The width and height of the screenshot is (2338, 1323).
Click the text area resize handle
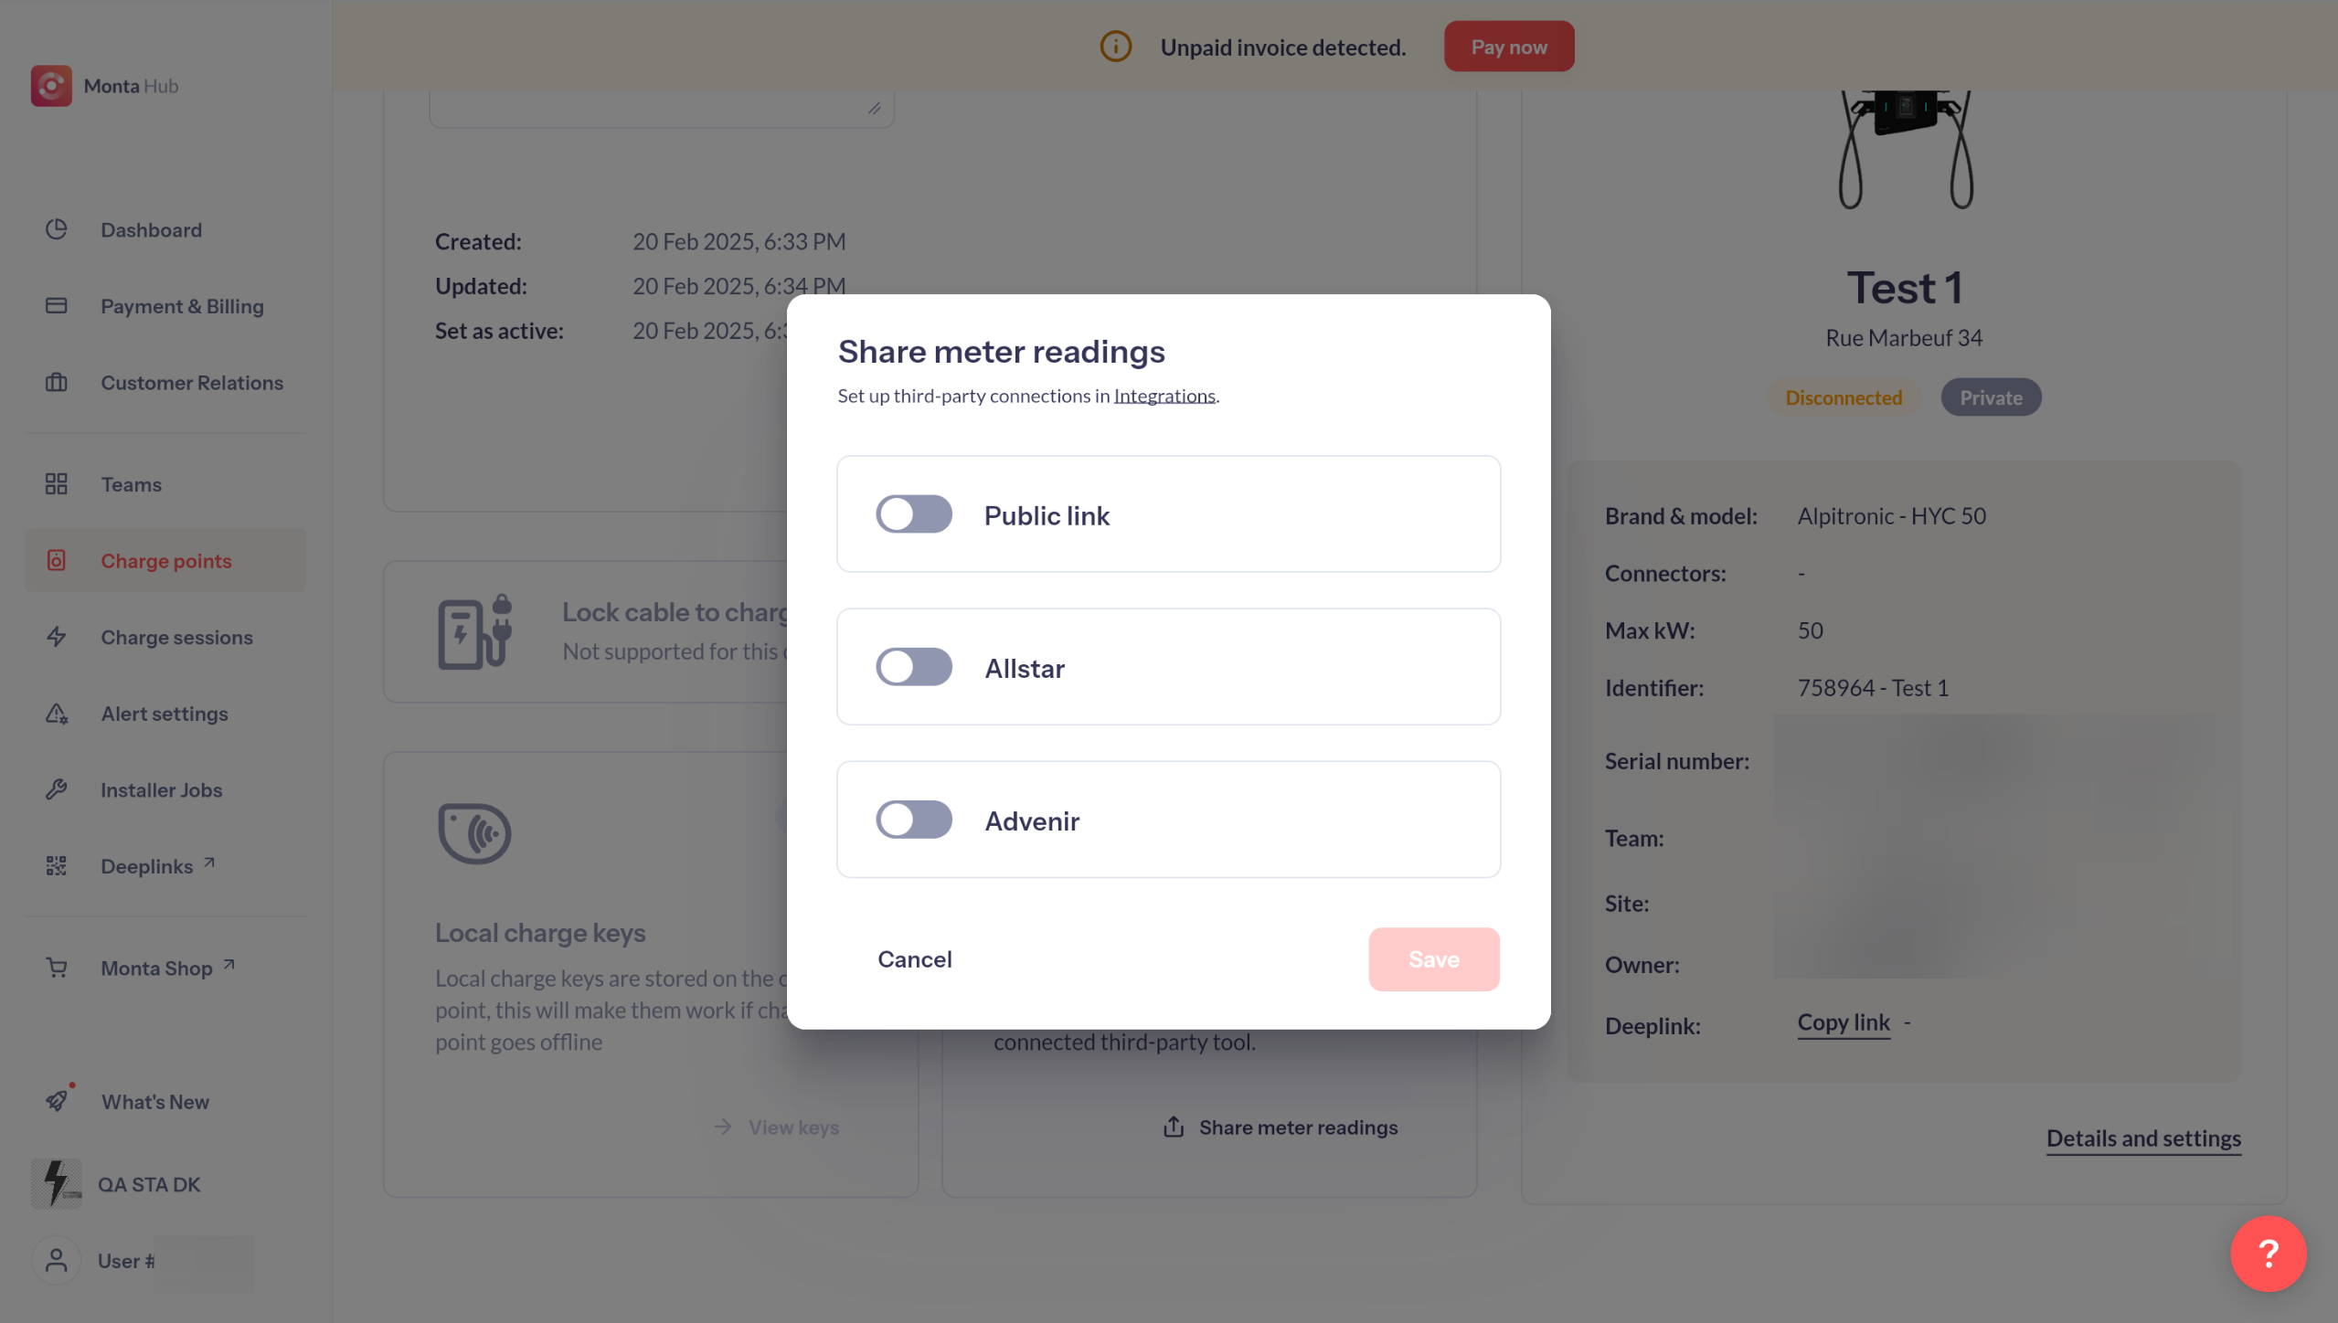click(x=875, y=109)
